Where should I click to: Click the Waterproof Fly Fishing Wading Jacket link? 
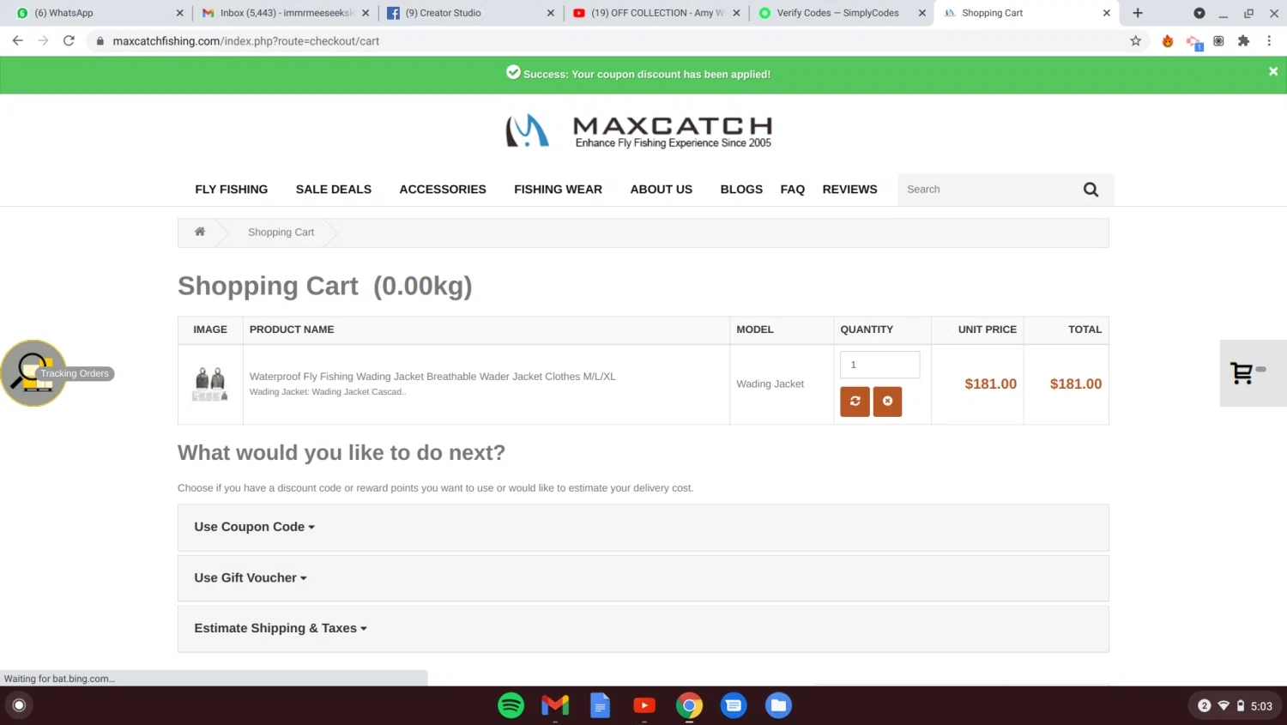click(x=432, y=377)
